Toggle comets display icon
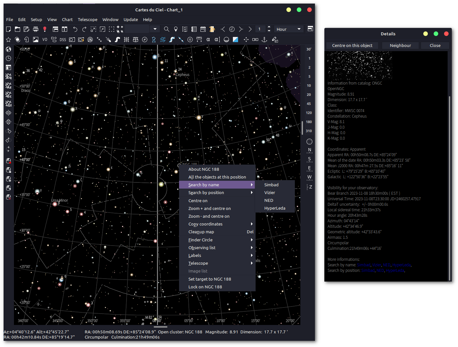 [108, 40]
